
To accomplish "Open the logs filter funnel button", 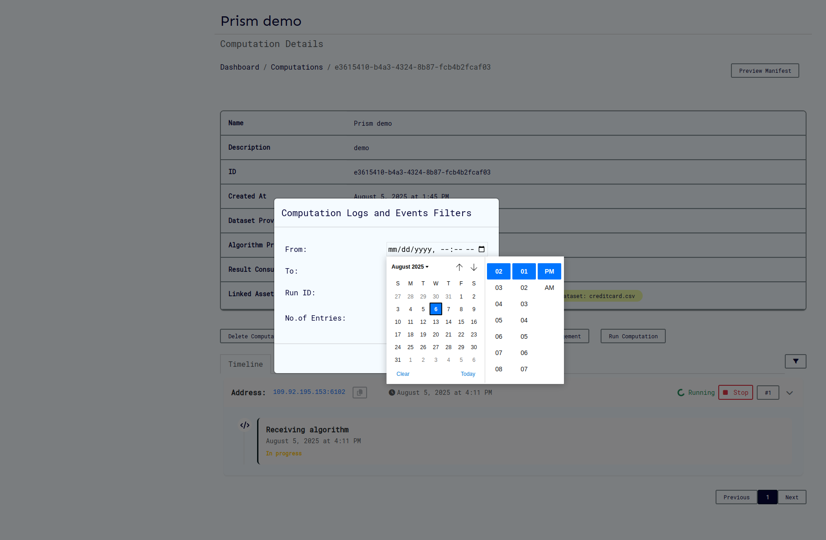I will coord(796,361).
